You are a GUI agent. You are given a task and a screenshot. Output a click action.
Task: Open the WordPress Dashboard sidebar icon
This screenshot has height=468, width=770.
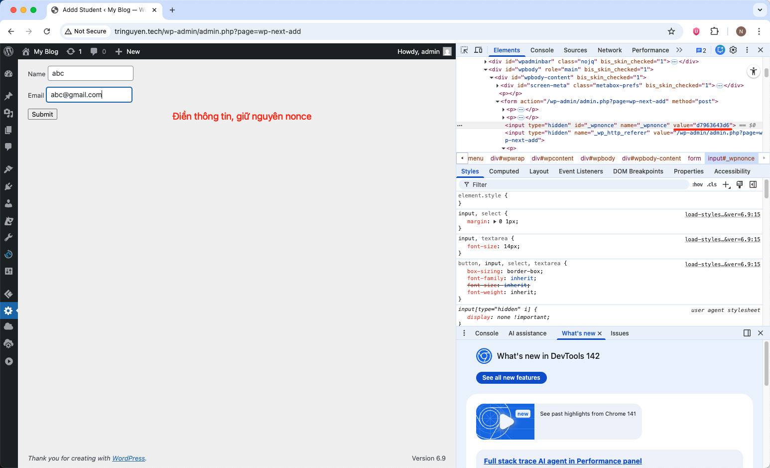point(8,74)
